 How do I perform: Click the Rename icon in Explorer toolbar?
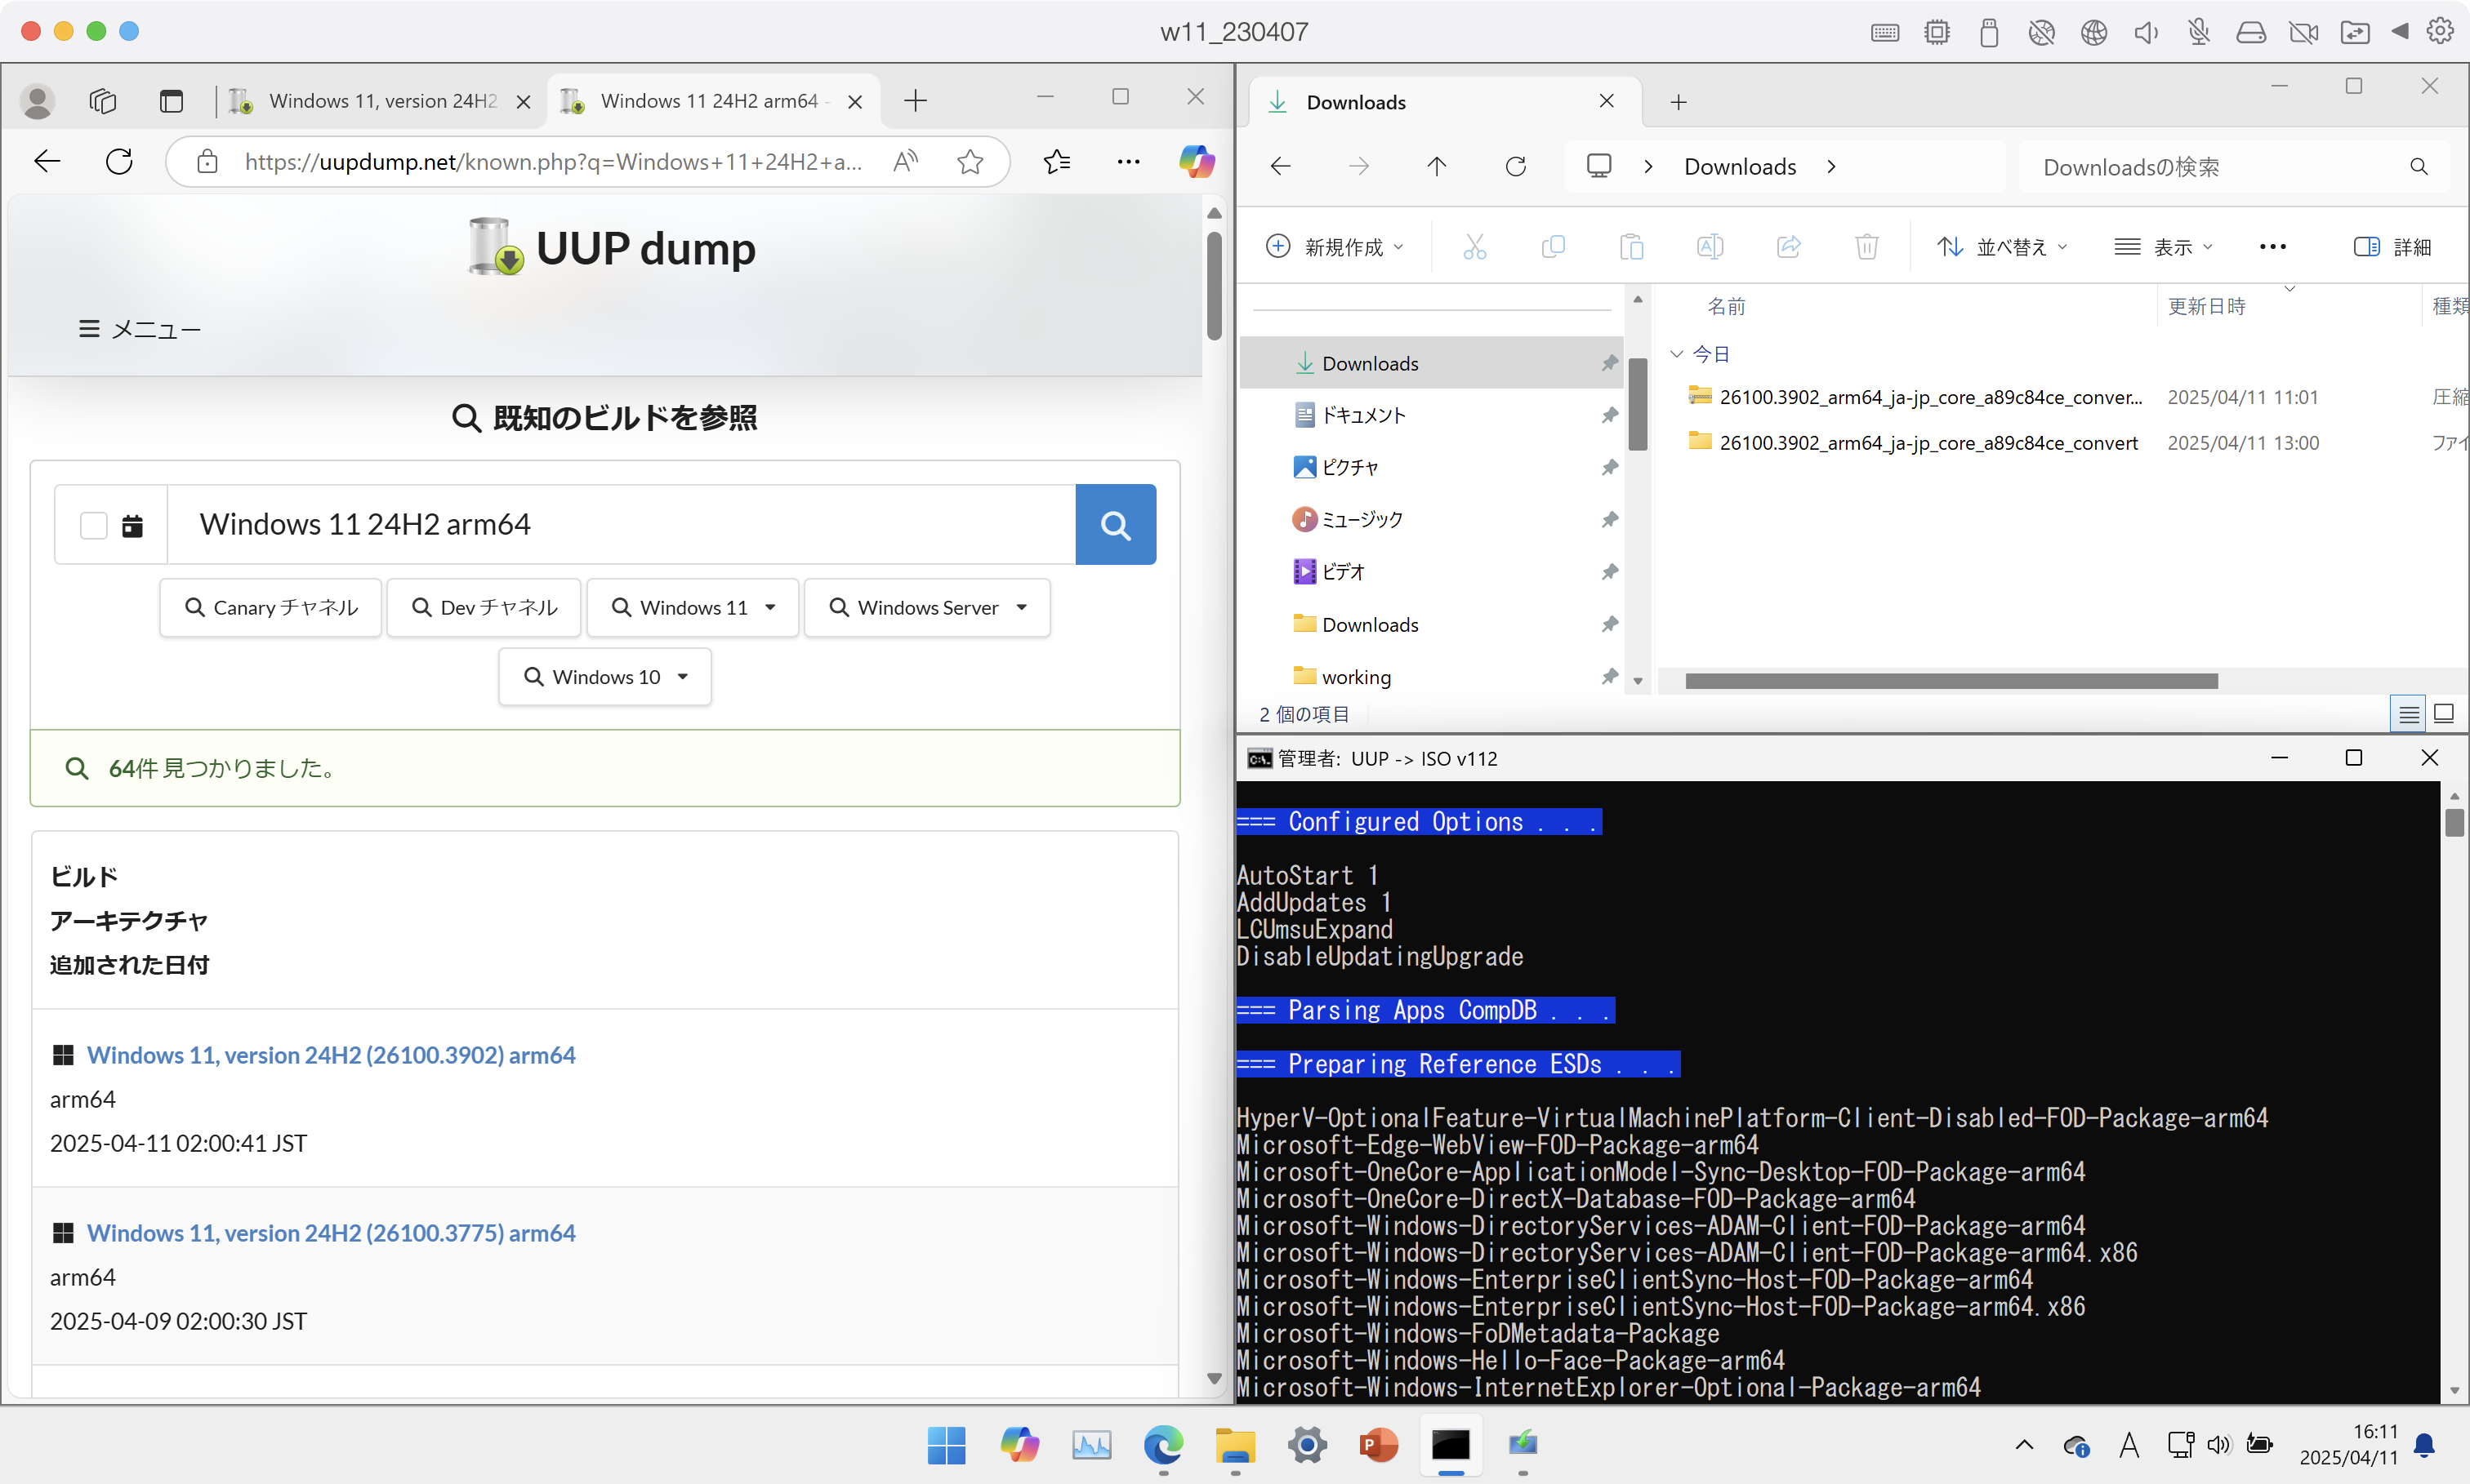[1710, 246]
